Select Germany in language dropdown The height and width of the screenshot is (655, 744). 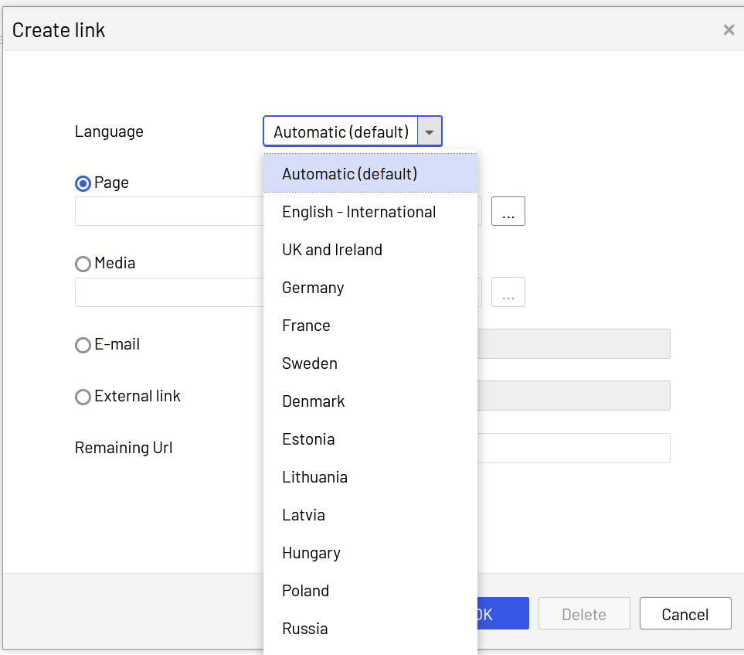[313, 288]
